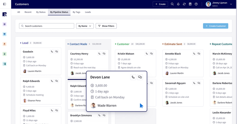The image size is (237, 124).
Task: Switch to the All tab
Action: click(x=19, y=12)
